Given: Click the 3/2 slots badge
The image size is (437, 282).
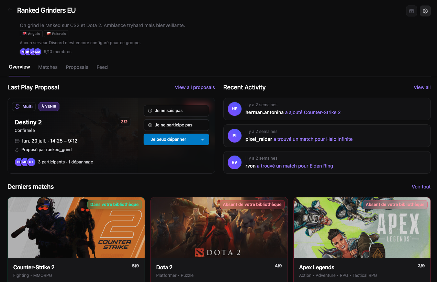Looking at the screenshot, I should click(x=124, y=122).
